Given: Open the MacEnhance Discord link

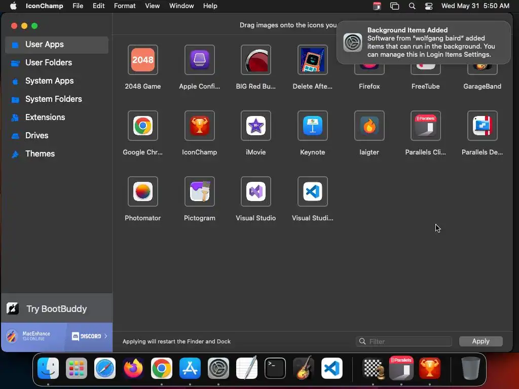Looking at the screenshot, I should tap(57, 337).
